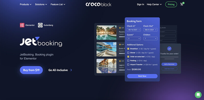Click the star rating of Lagoon listing

pos(122,61)
